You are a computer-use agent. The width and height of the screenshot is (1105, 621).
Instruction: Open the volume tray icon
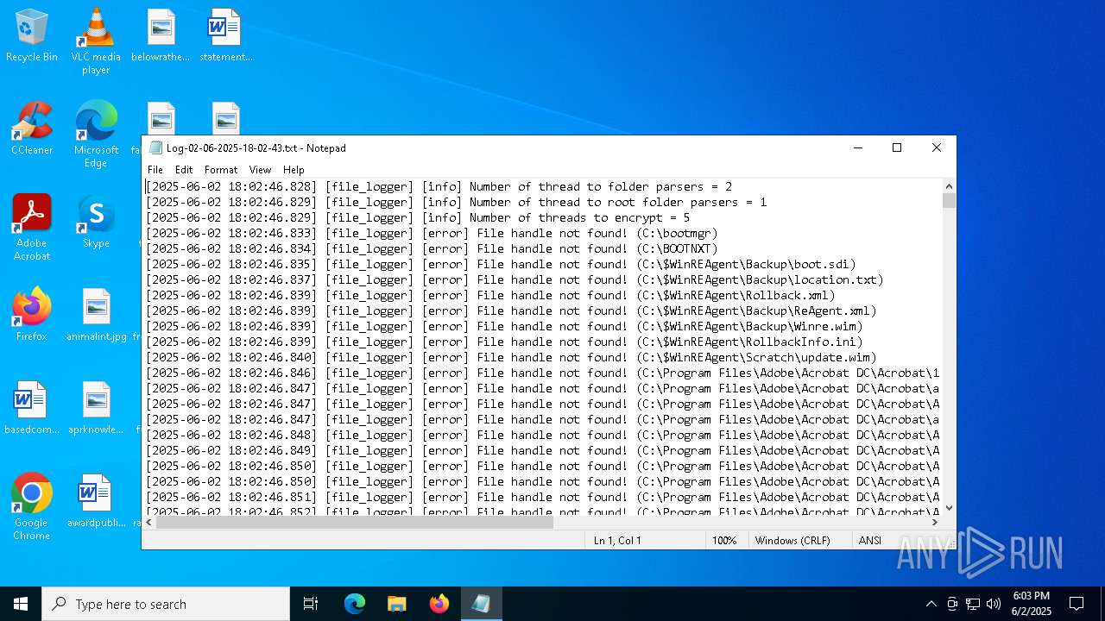pos(994,604)
